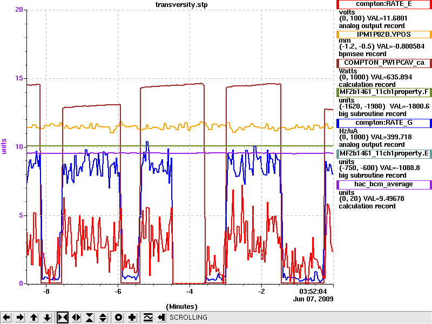Click the vertical zoom-out up-down triangles button
The image size is (432, 324).
103,318
